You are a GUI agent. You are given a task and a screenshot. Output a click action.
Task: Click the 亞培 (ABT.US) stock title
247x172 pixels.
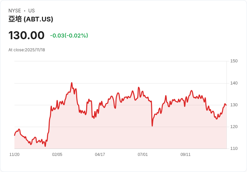click(x=31, y=19)
